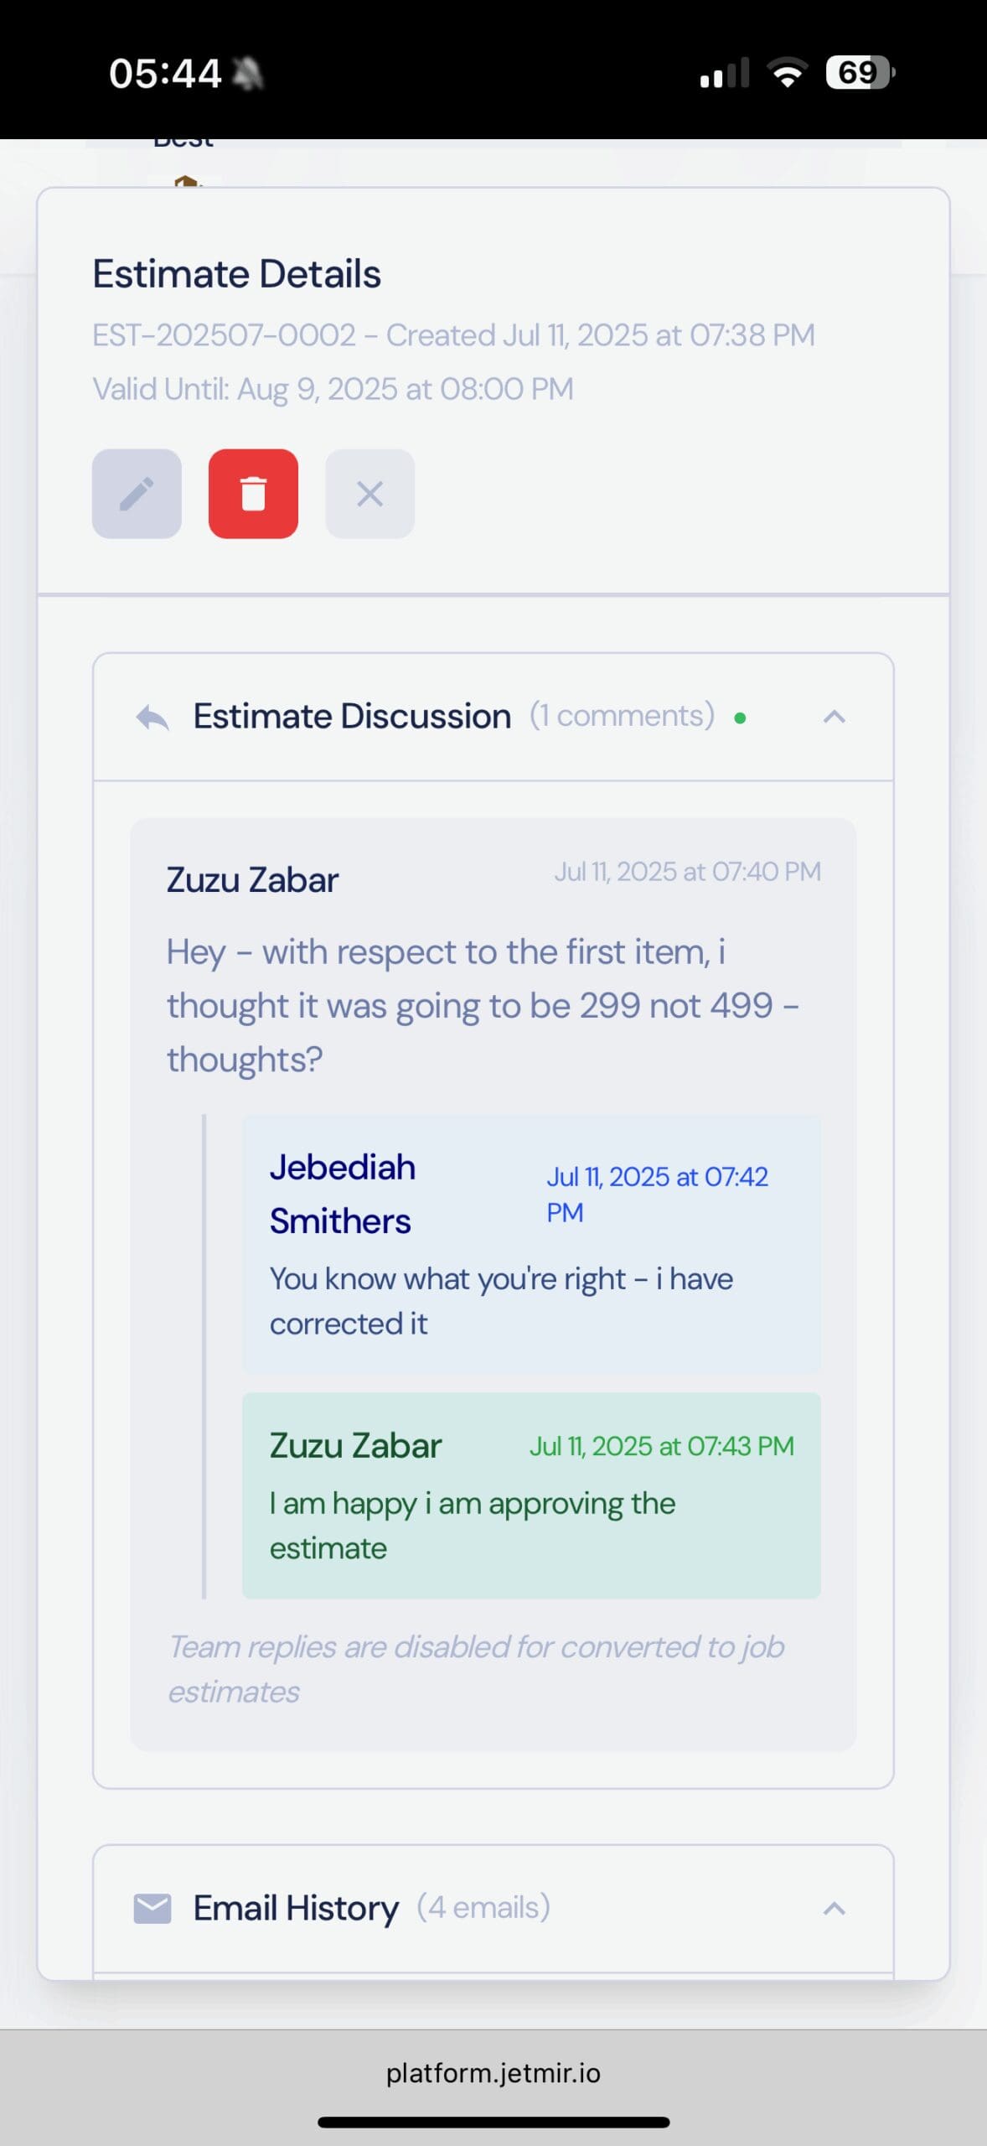Tap the Valid Until date text
Screen dimensions: 987x2146
pos(333,389)
